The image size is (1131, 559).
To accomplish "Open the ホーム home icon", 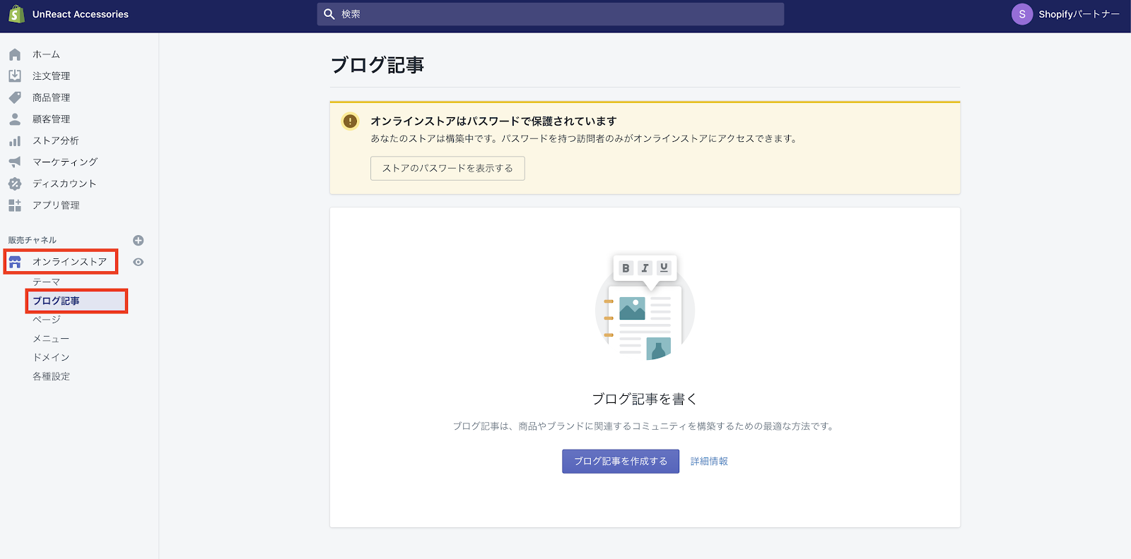I will pyautogui.click(x=15, y=54).
